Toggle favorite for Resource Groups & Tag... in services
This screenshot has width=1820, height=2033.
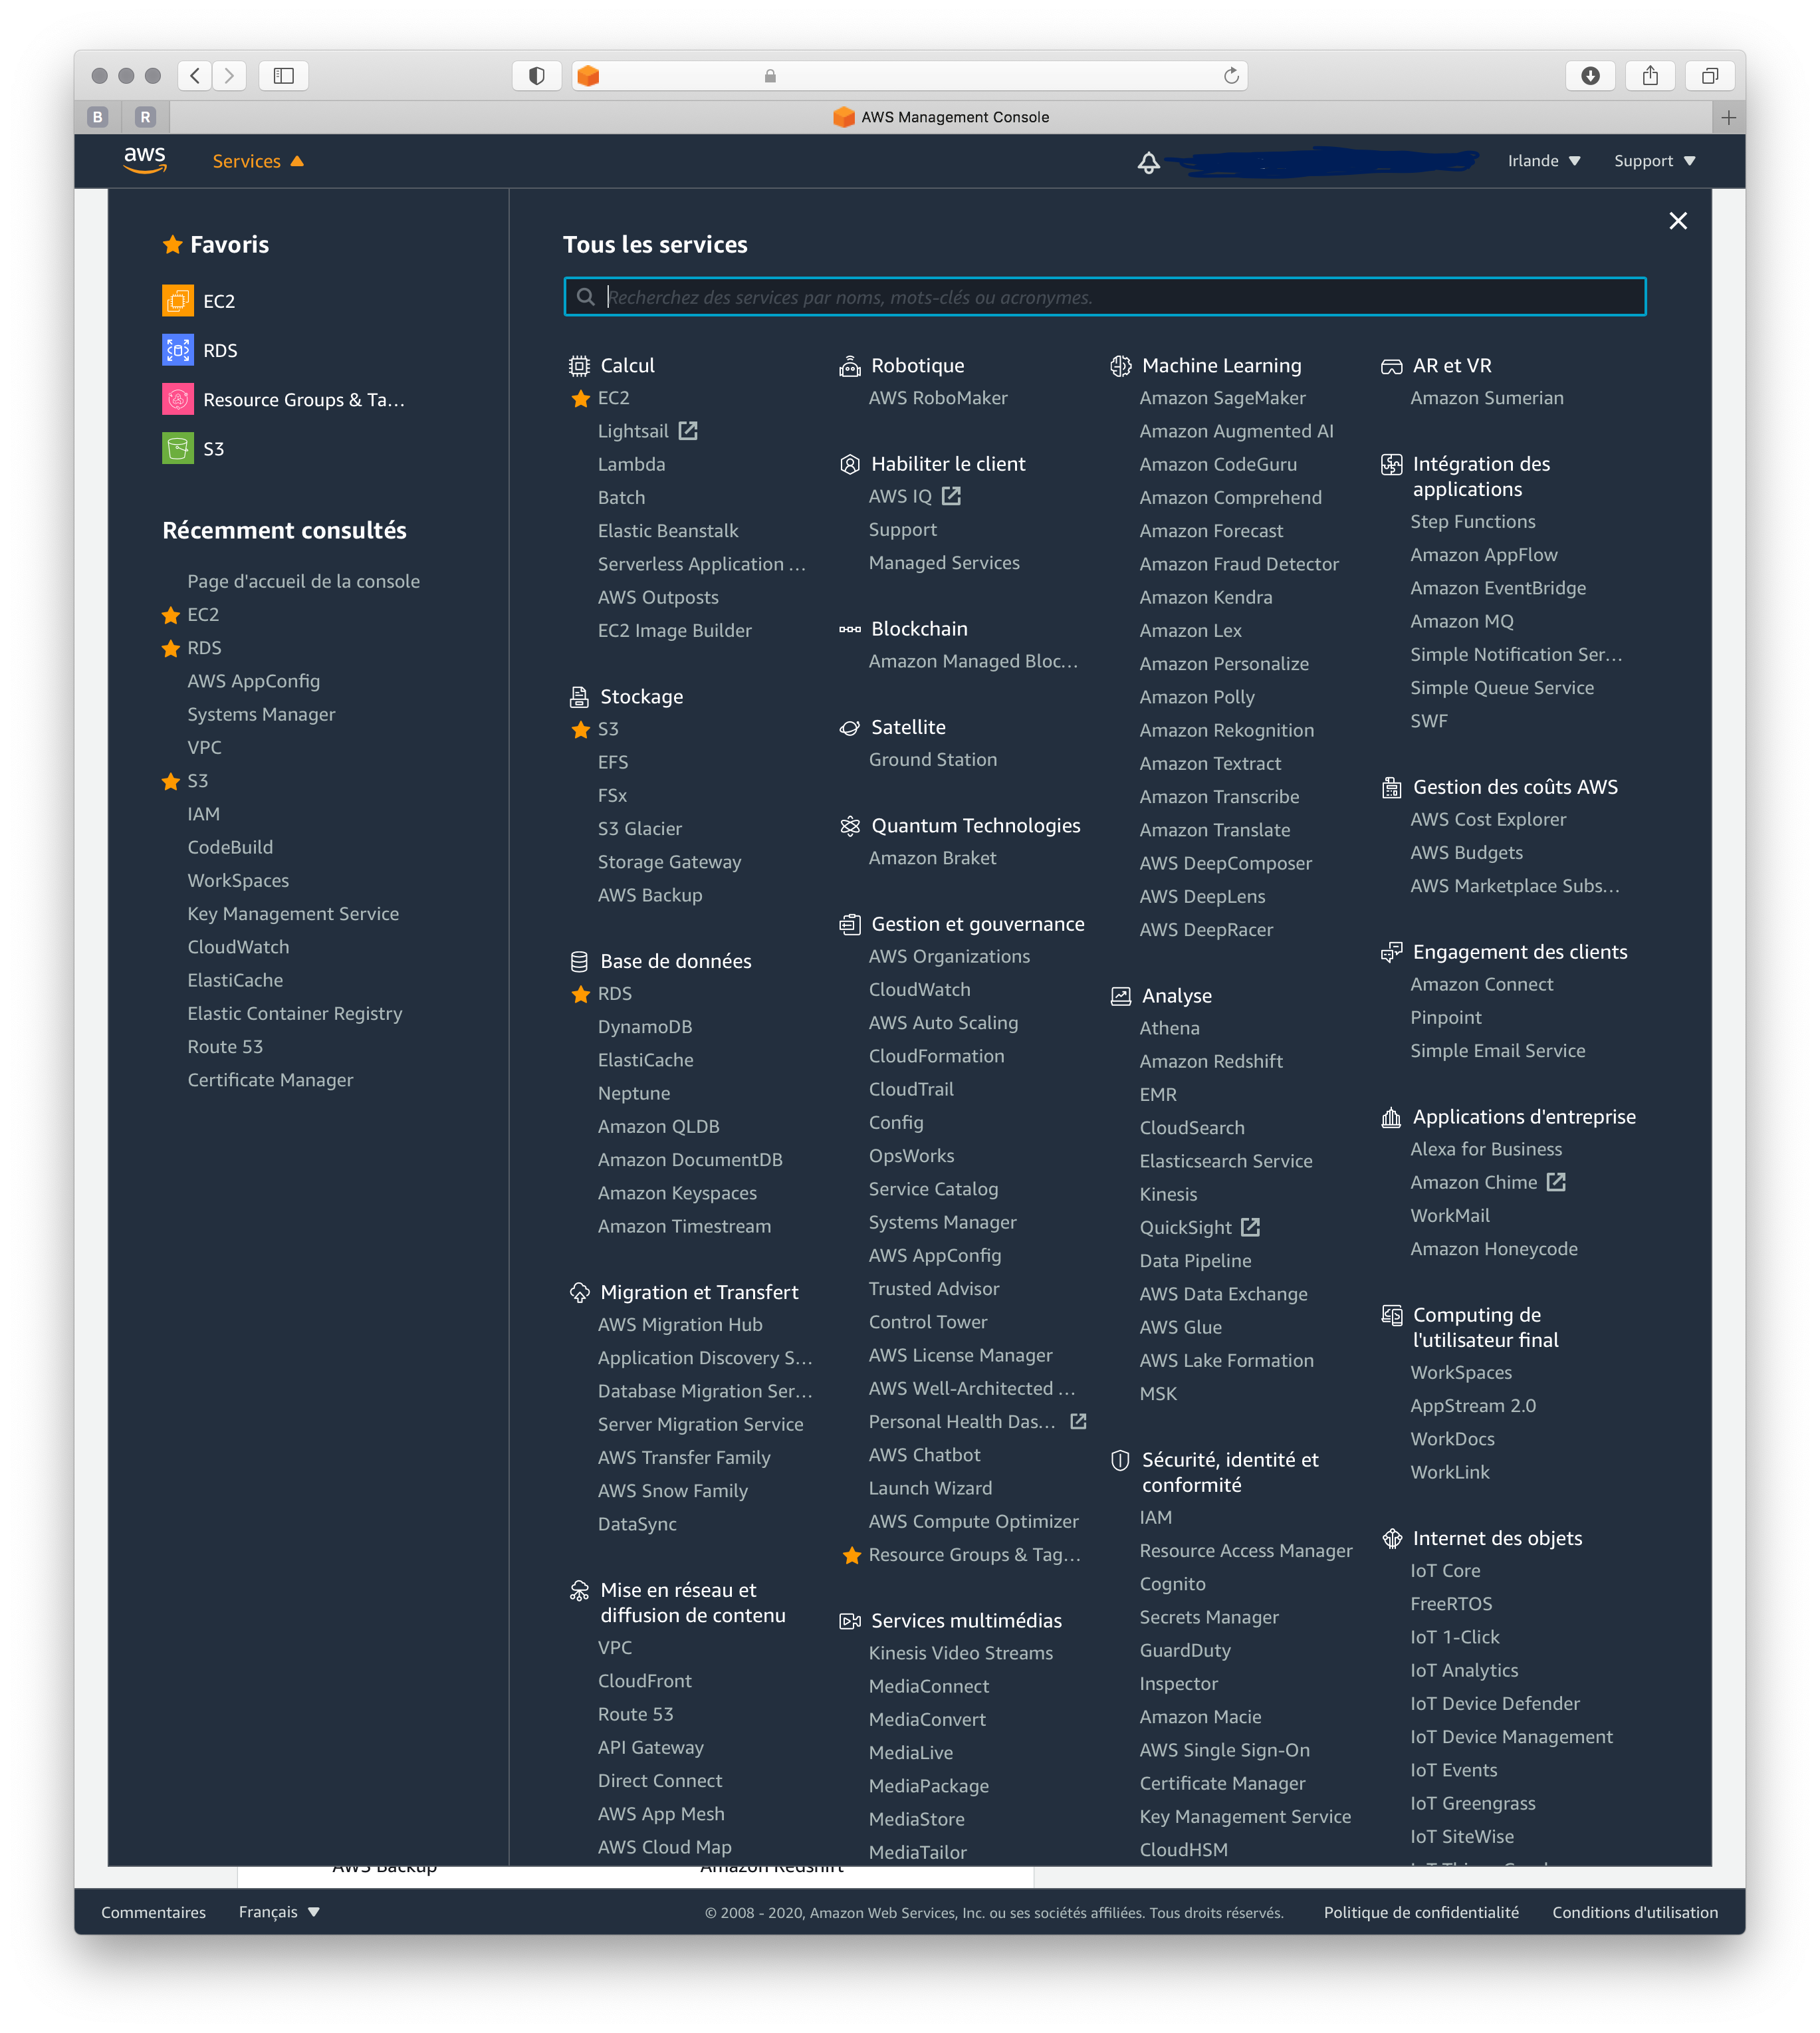pos(850,1553)
